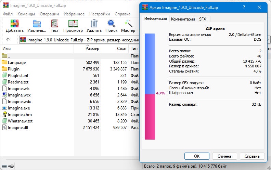
Task: Click the horizontal scrollbar in file list
Action: pyautogui.click(x=73, y=159)
